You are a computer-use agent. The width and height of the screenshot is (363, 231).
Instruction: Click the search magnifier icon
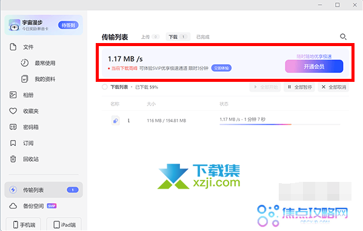pos(343,36)
